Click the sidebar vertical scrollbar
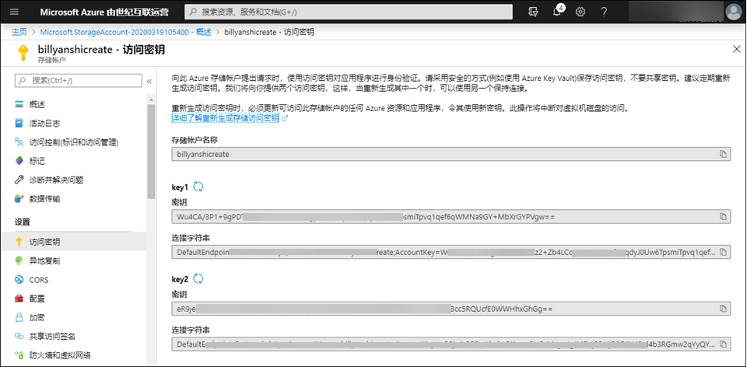747x367 pixels. click(x=151, y=156)
